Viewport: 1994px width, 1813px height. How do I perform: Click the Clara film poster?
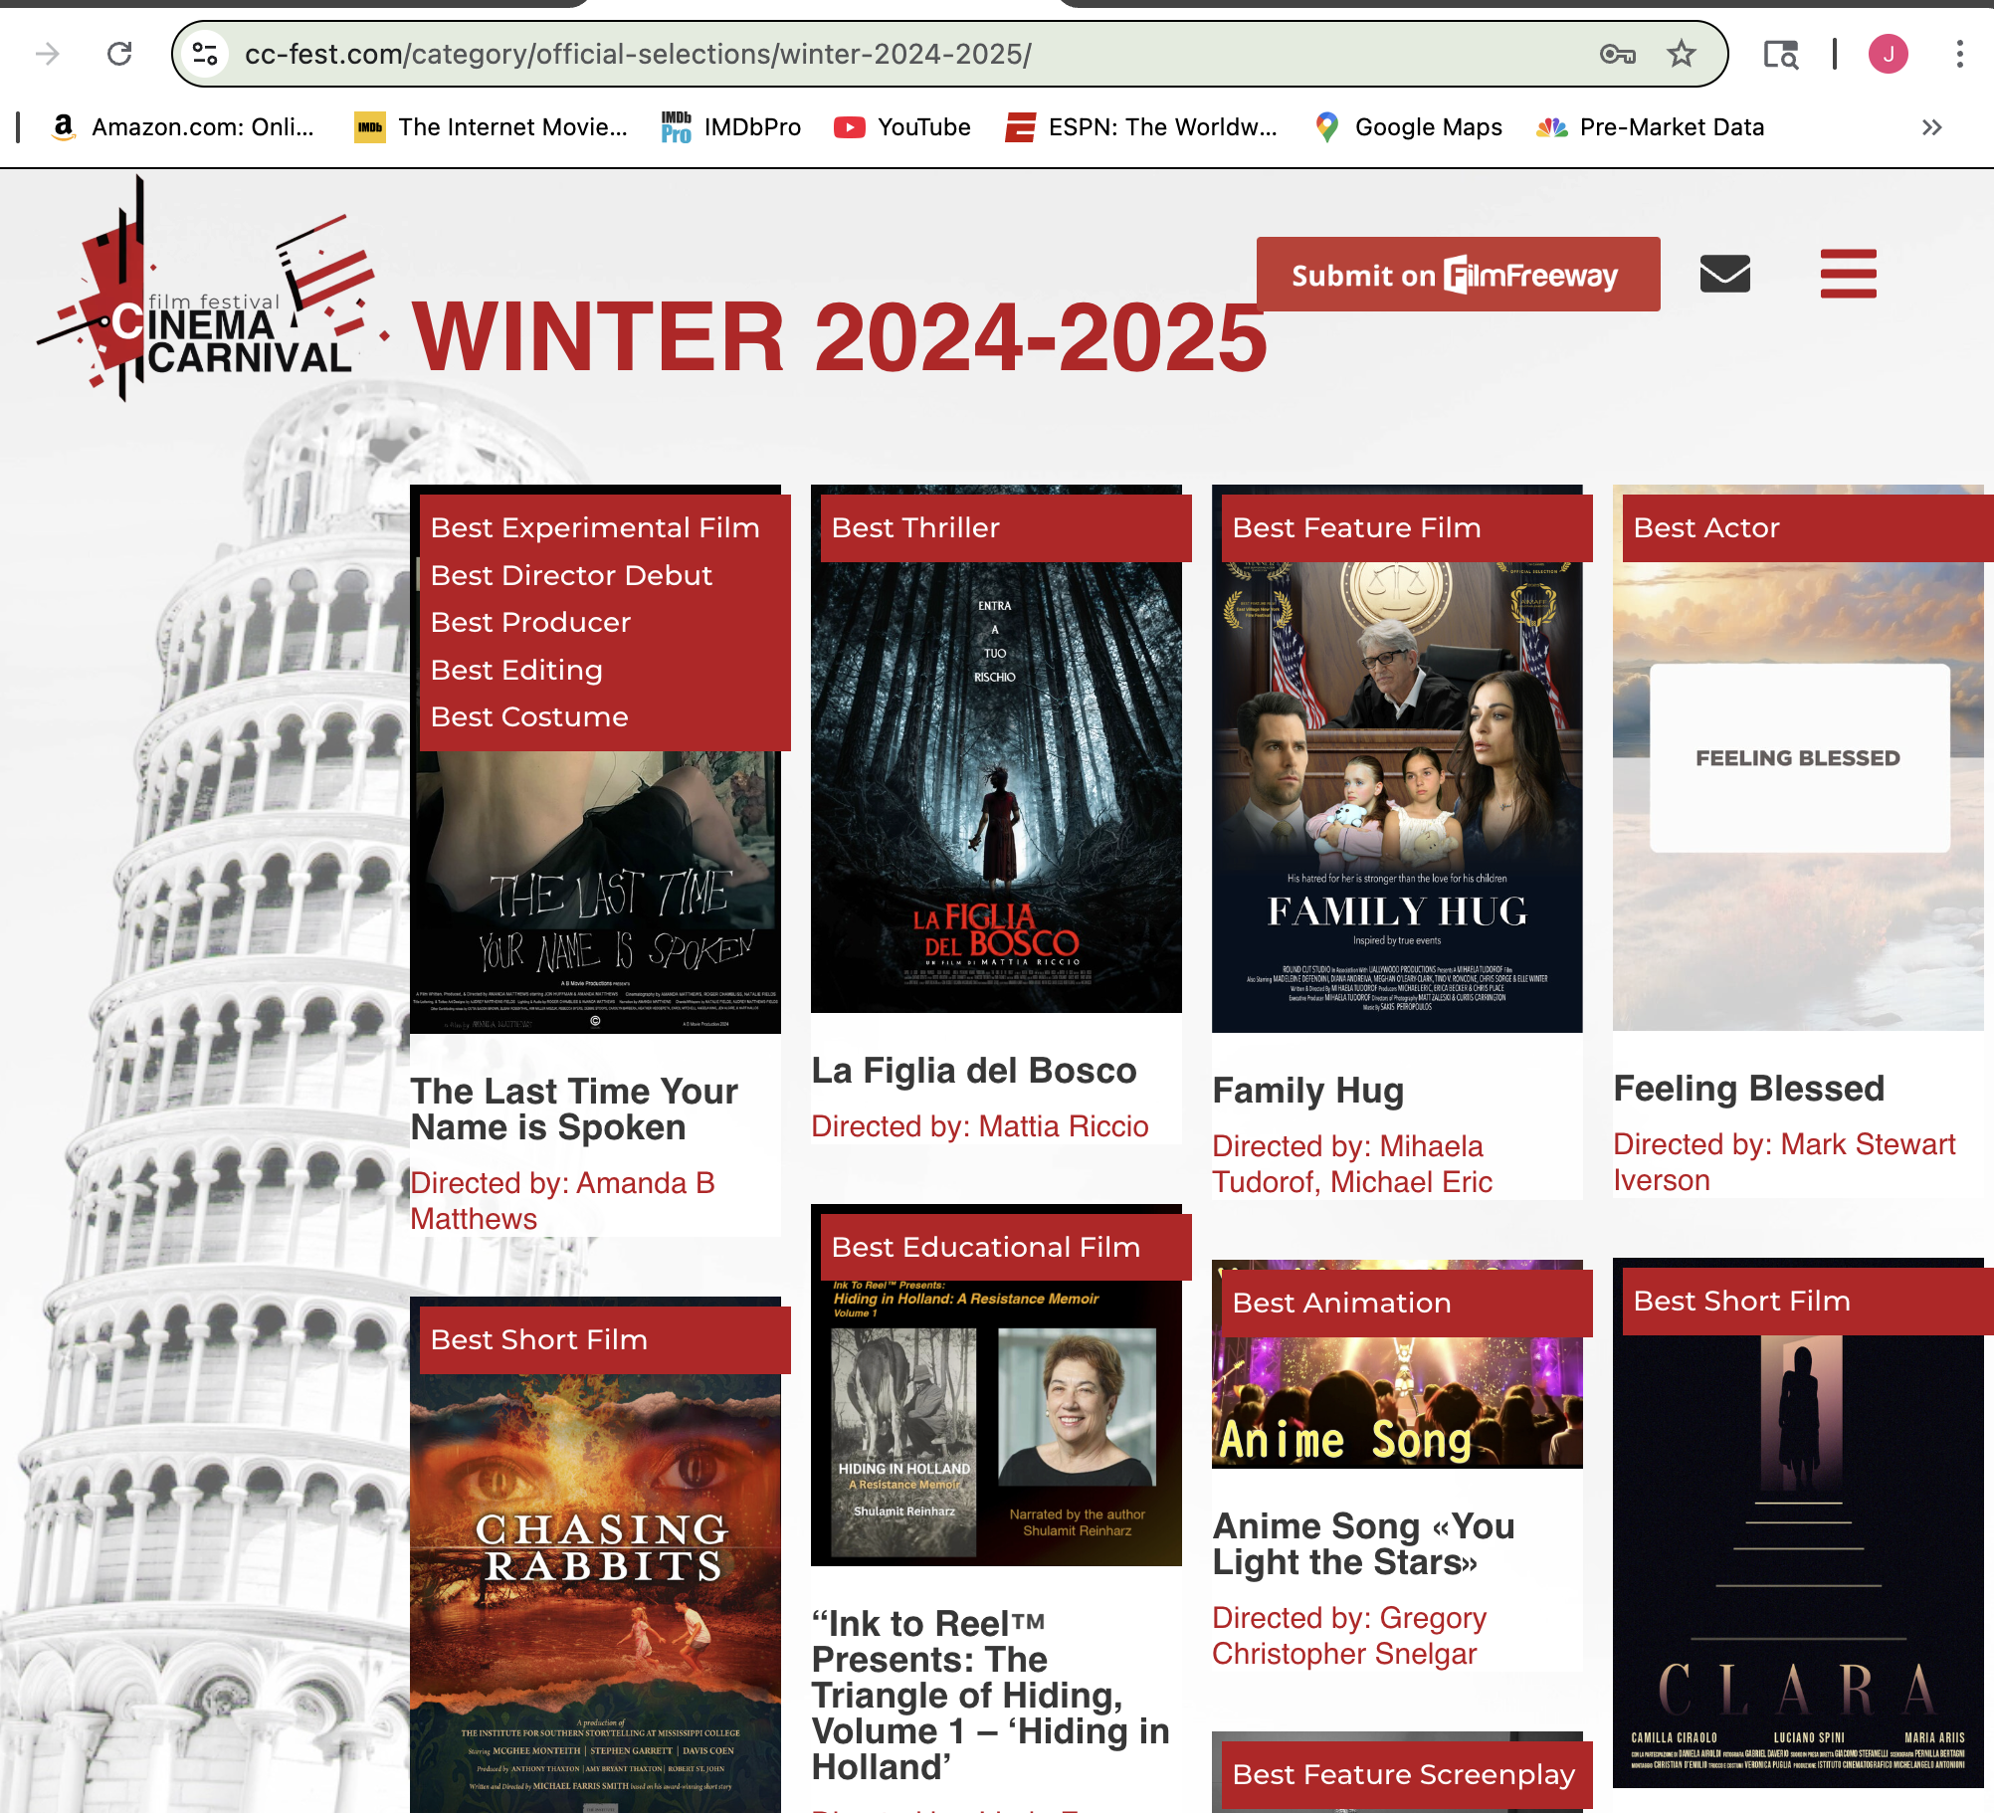pos(1797,1552)
